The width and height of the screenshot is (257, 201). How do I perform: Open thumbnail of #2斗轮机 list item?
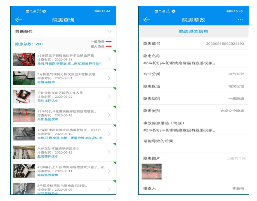tap(24, 115)
